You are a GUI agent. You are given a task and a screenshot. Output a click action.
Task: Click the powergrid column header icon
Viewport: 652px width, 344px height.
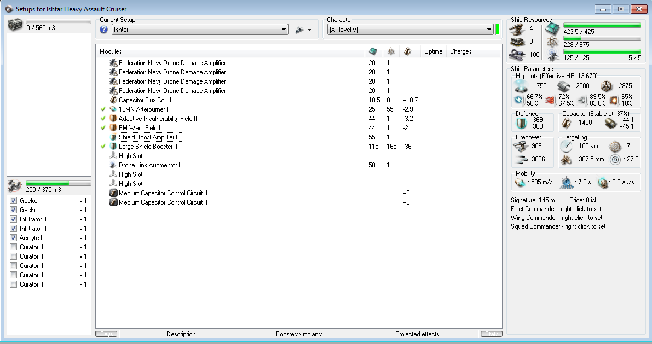pyautogui.click(x=390, y=51)
